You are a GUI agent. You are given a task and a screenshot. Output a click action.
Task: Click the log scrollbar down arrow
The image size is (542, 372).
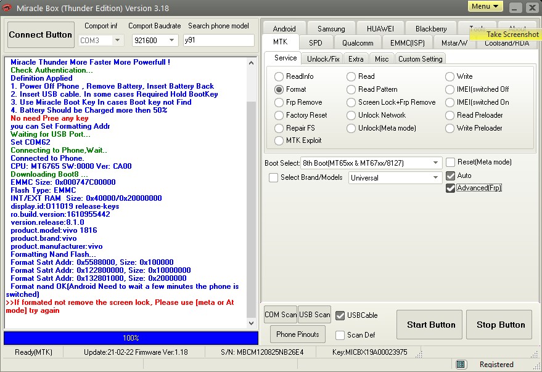coord(252,323)
